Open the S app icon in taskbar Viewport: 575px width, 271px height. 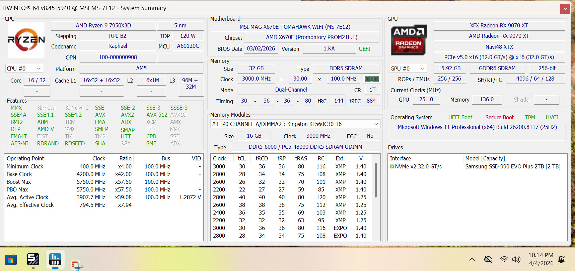(x=33, y=259)
